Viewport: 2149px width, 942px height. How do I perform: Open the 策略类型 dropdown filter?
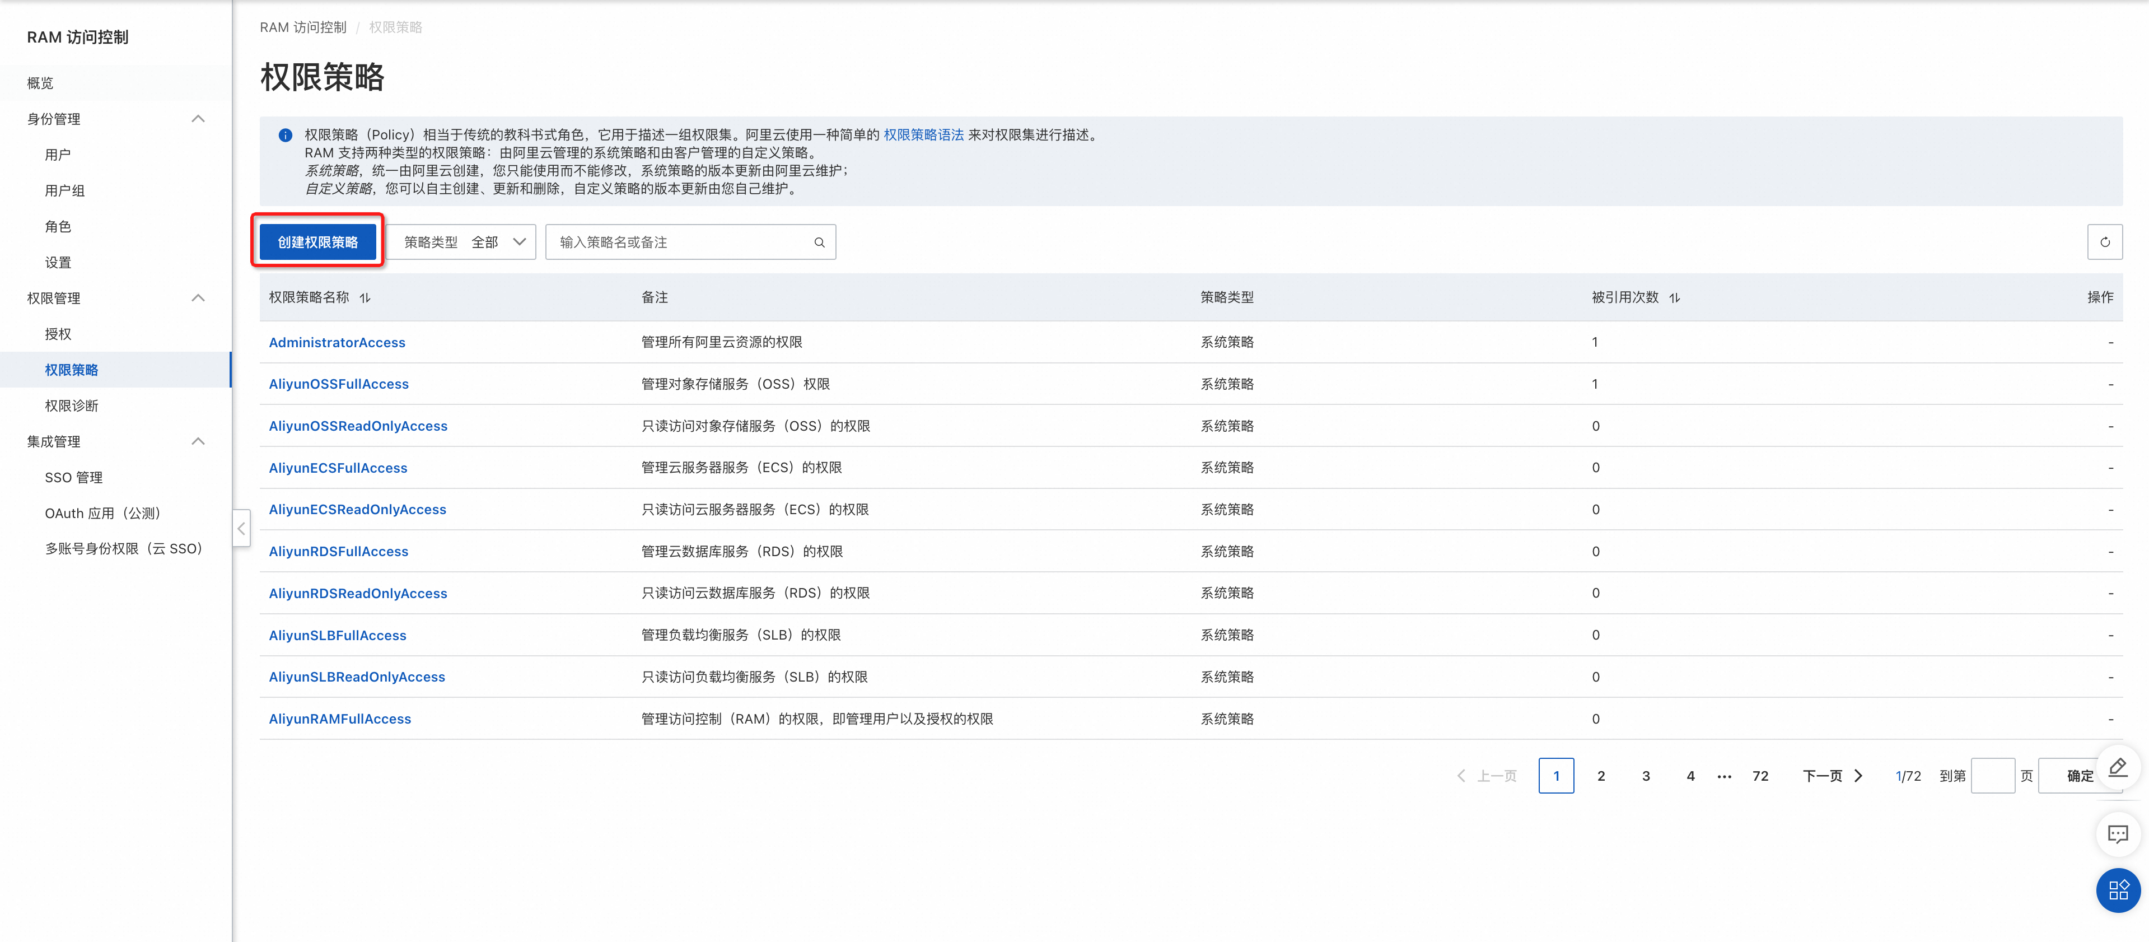point(461,242)
